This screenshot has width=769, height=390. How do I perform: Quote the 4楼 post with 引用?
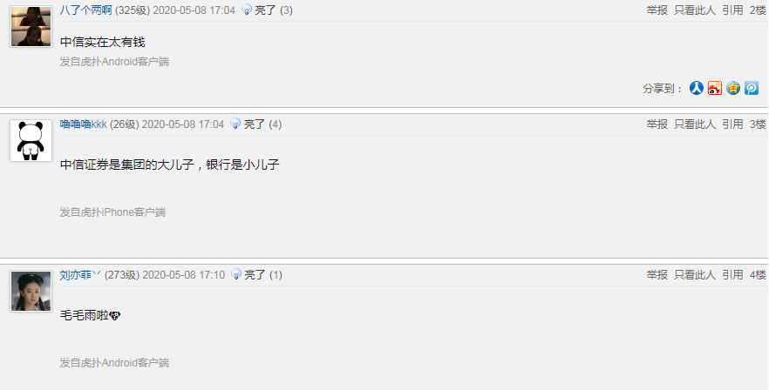tap(732, 275)
